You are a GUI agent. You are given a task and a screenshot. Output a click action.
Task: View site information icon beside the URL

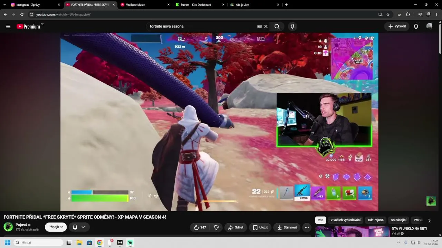pos(31,14)
